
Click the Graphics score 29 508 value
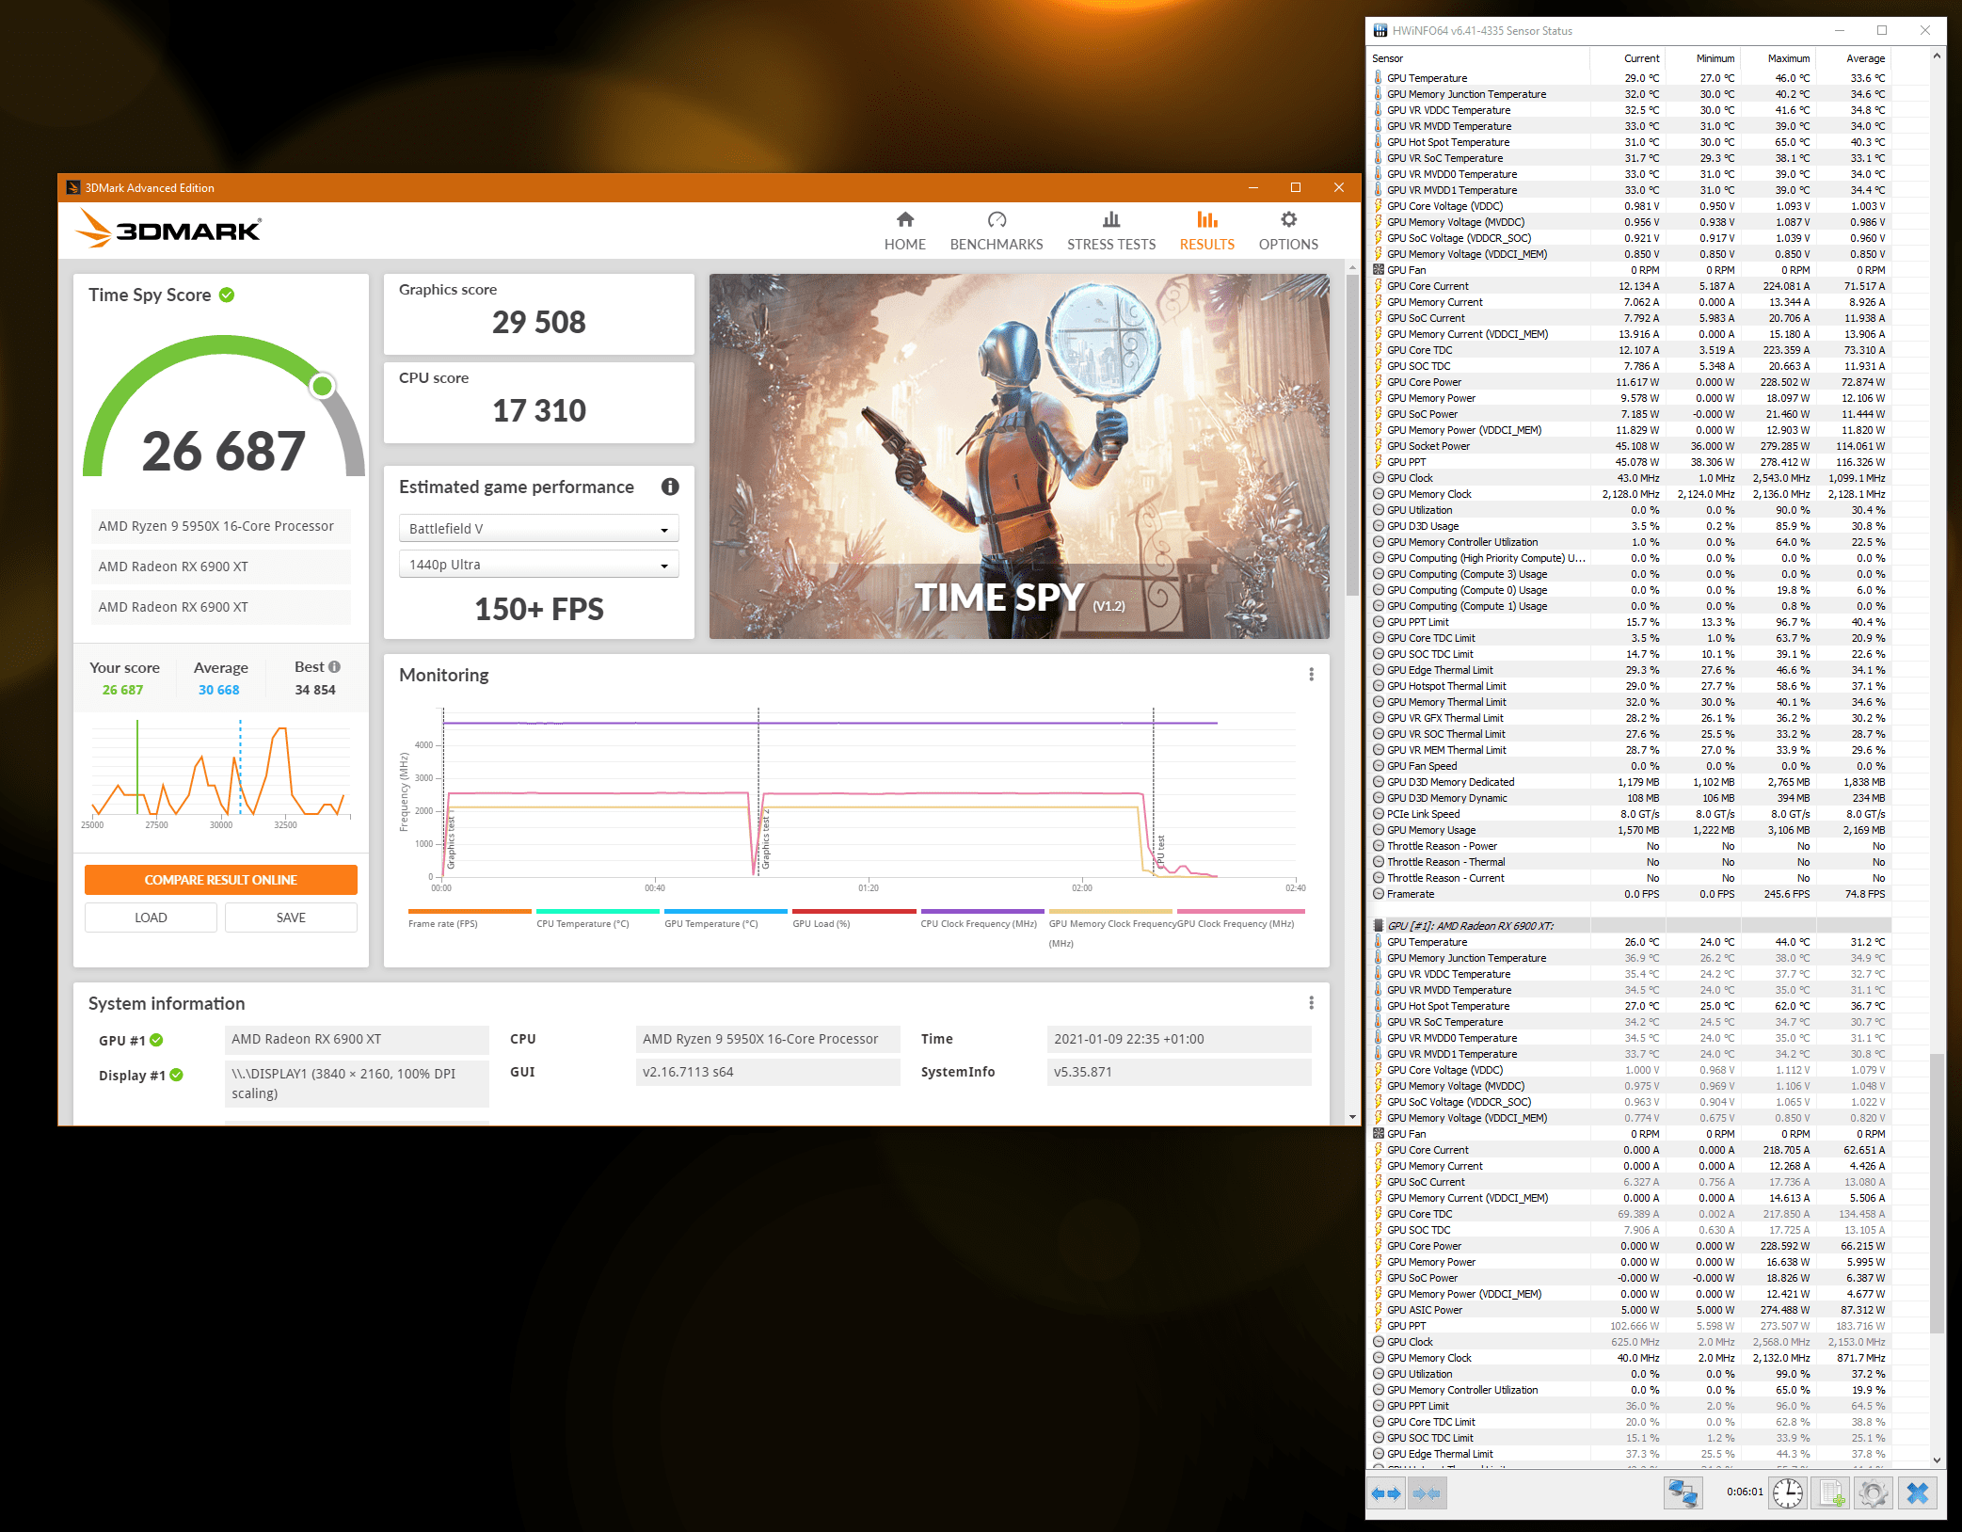(x=539, y=323)
